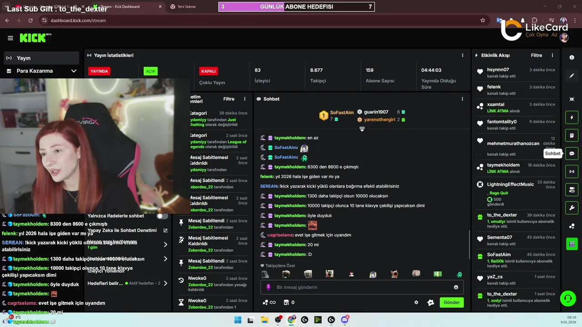Open moderation log panel three-dot menu
This screenshot has height=327, width=582.
click(245, 99)
